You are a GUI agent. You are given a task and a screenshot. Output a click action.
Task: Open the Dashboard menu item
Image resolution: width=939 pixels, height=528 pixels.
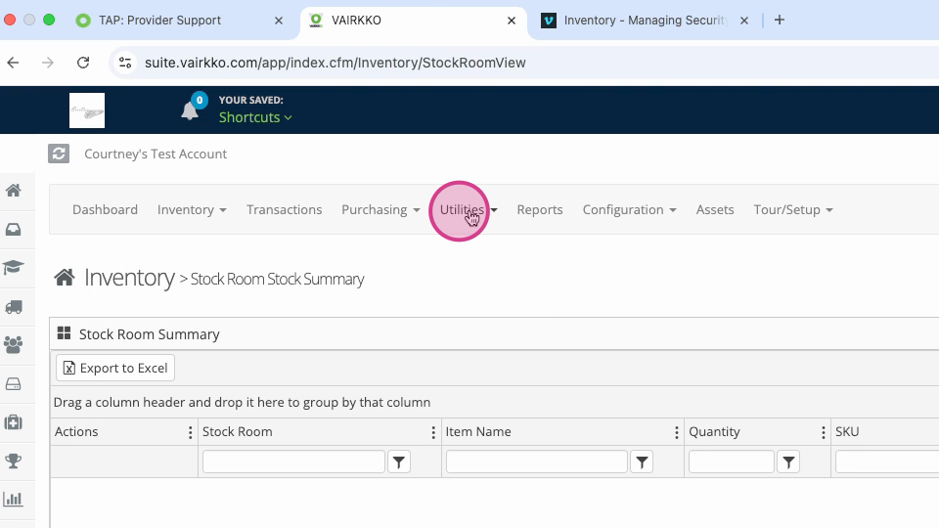pos(105,209)
